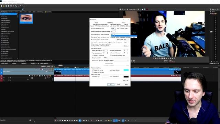The width and height of the screenshot is (220, 124).
Task: Go to project end in the transport bar
Action: pos(72,121)
